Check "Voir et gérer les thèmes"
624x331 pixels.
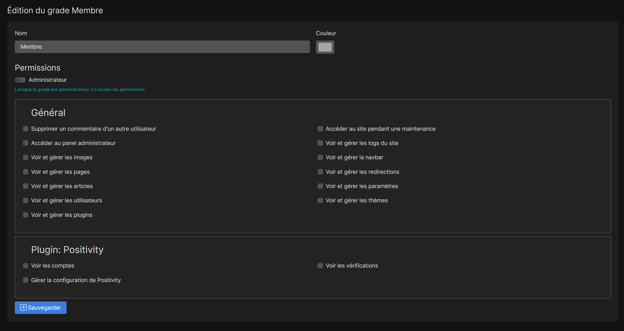[320, 200]
